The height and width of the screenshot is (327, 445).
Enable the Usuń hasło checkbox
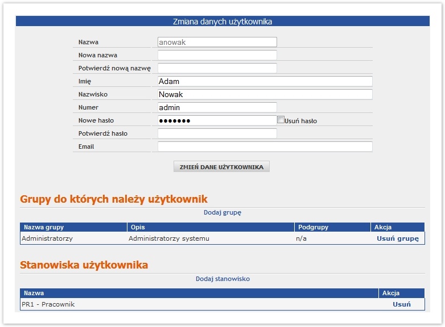click(x=281, y=120)
